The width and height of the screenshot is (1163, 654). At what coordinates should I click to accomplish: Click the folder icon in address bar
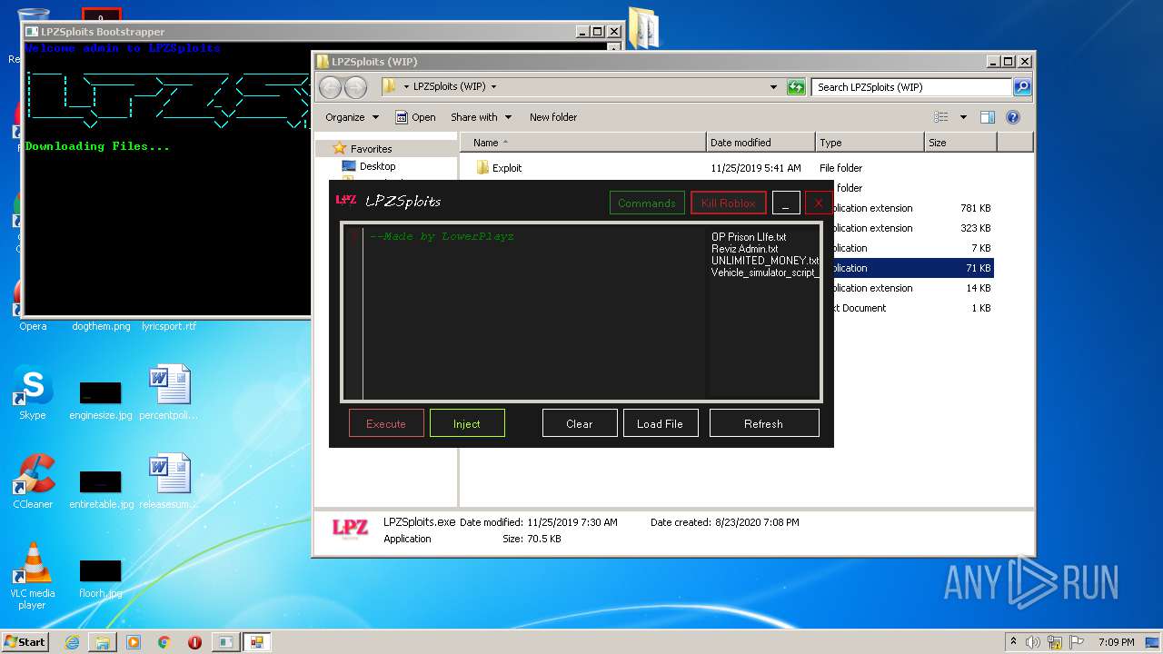coord(389,86)
